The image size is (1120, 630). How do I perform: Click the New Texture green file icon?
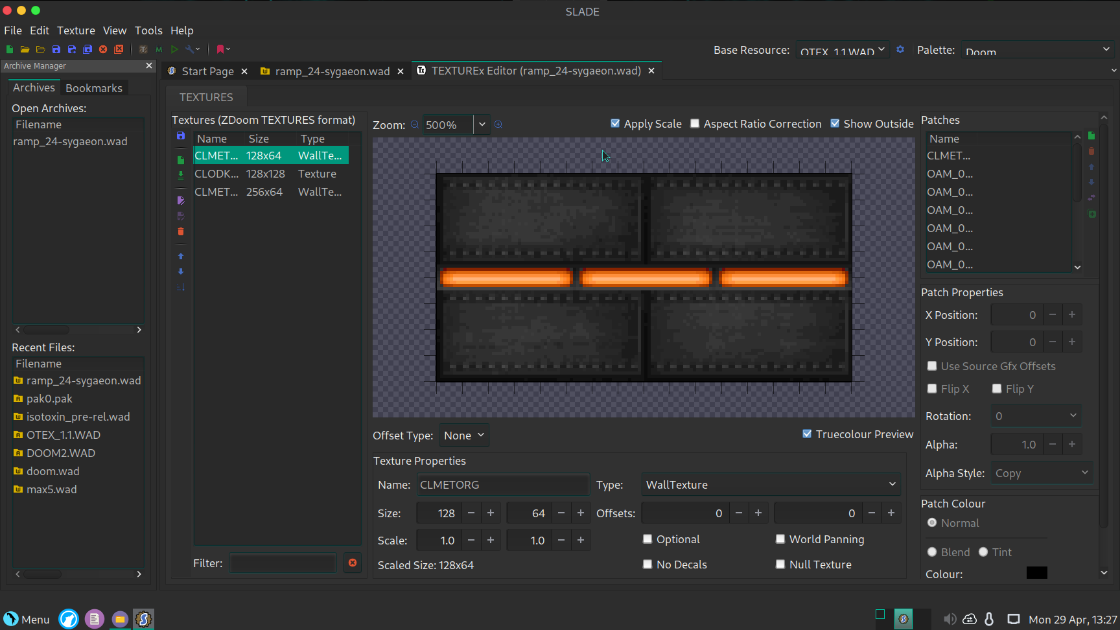coord(181,160)
